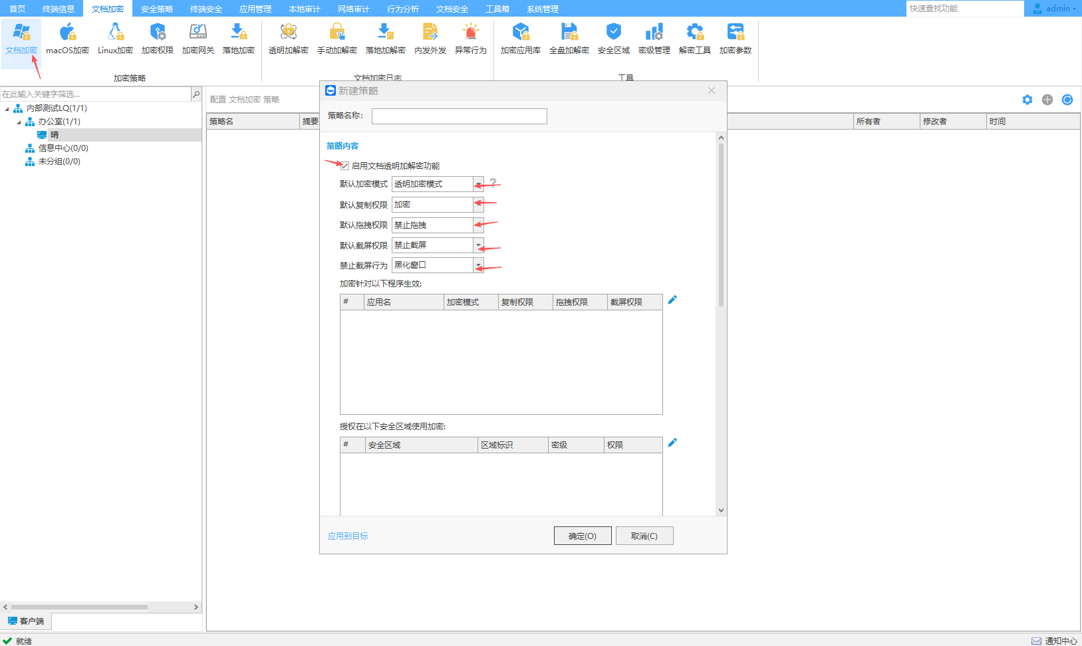
Task: Click the 应用到目标 link
Action: click(x=348, y=536)
